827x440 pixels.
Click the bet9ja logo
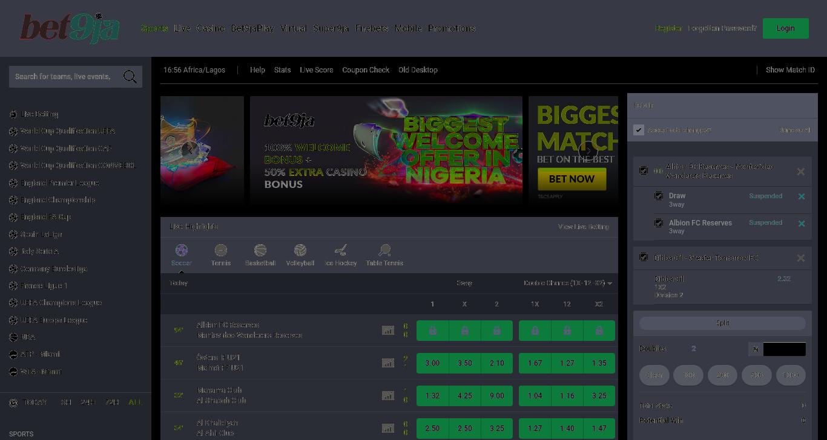tap(70, 28)
